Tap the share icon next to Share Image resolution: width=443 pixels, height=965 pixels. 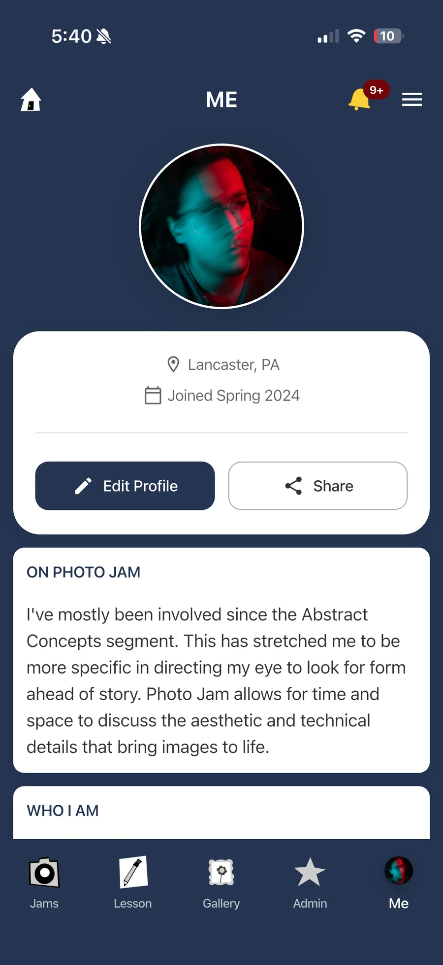point(293,486)
